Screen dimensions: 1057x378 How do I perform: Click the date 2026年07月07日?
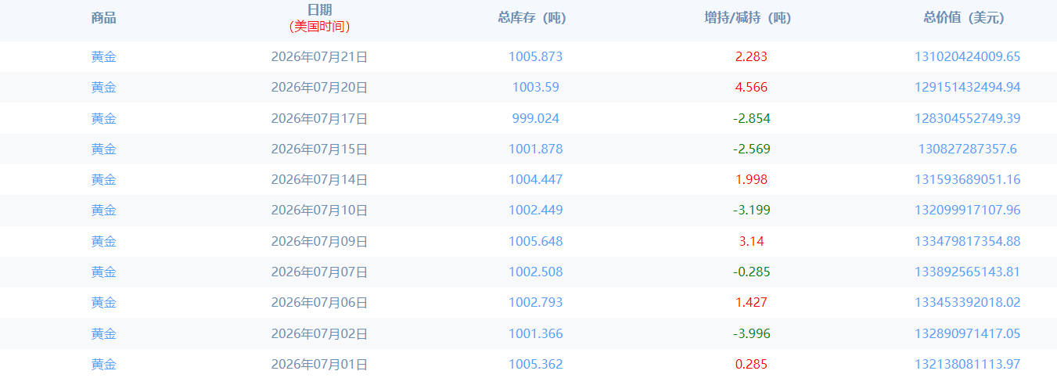319,272
